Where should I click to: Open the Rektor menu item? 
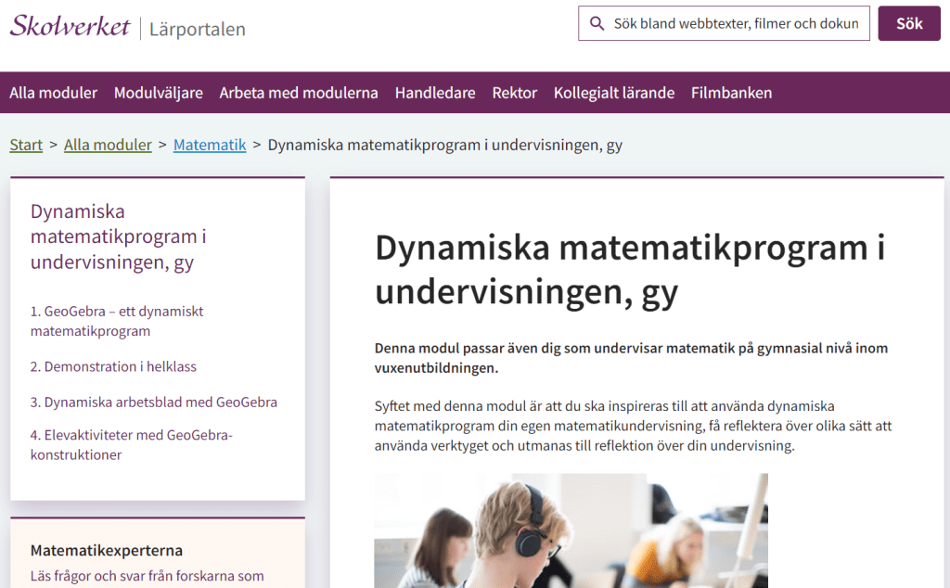[514, 93]
